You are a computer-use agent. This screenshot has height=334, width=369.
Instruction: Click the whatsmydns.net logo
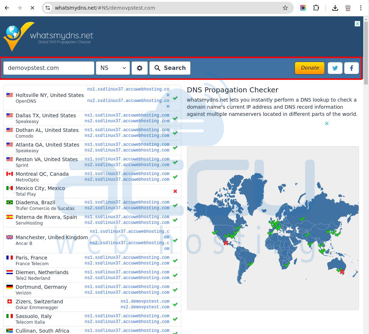click(48, 36)
